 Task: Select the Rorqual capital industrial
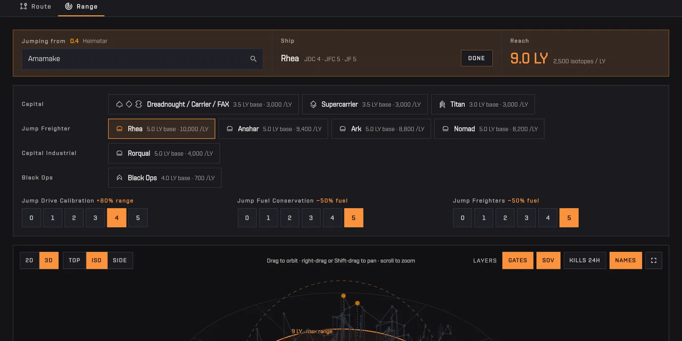(164, 153)
